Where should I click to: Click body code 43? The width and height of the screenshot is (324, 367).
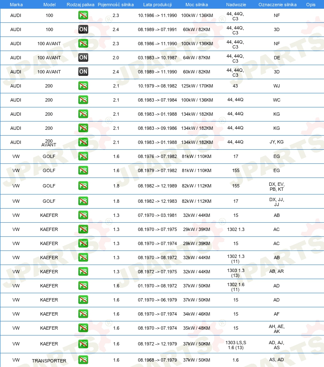pos(235,86)
